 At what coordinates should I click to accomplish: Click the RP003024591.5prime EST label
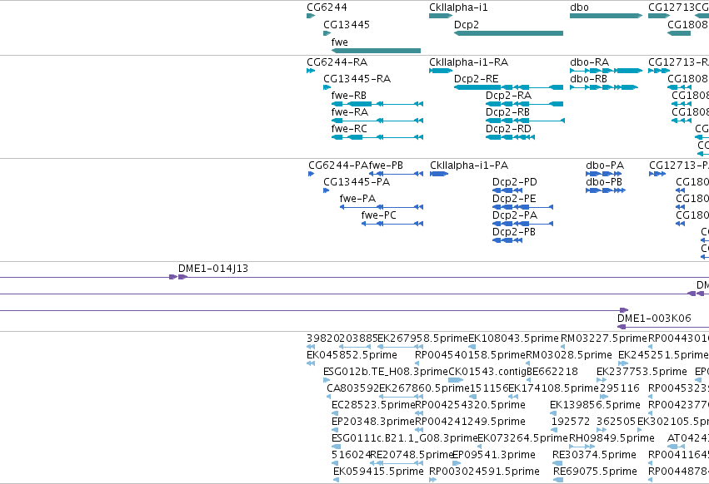click(x=484, y=472)
